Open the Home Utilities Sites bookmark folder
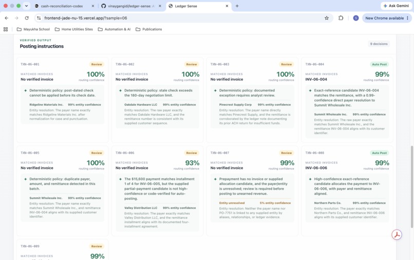This screenshot has width=414, height=260. click(74, 29)
